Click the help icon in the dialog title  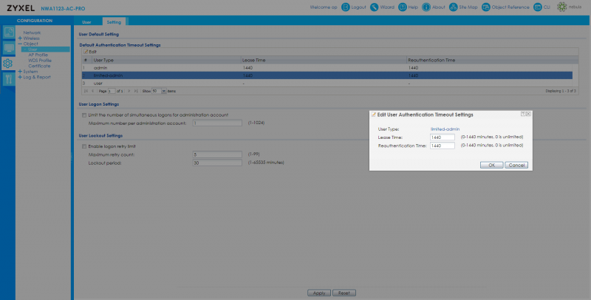click(x=523, y=114)
